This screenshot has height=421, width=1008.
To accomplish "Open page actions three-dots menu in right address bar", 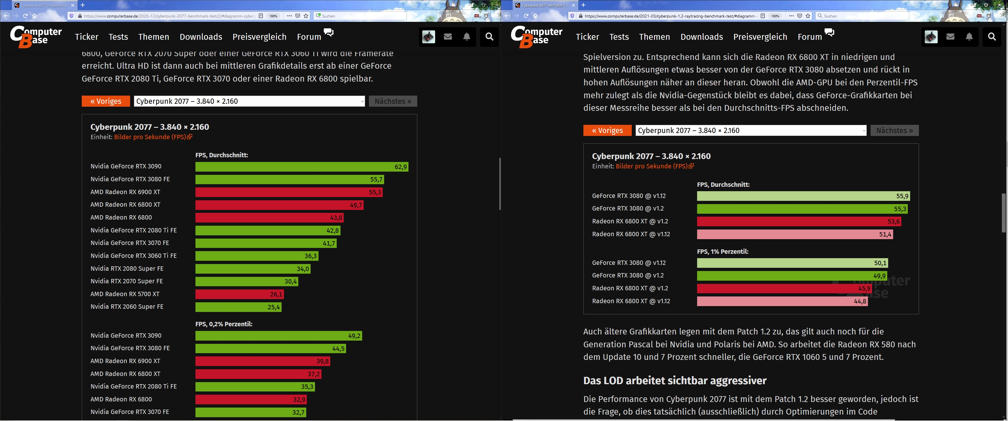I will click(791, 16).
